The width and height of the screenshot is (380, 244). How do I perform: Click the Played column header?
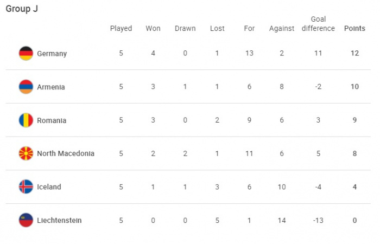point(121,29)
